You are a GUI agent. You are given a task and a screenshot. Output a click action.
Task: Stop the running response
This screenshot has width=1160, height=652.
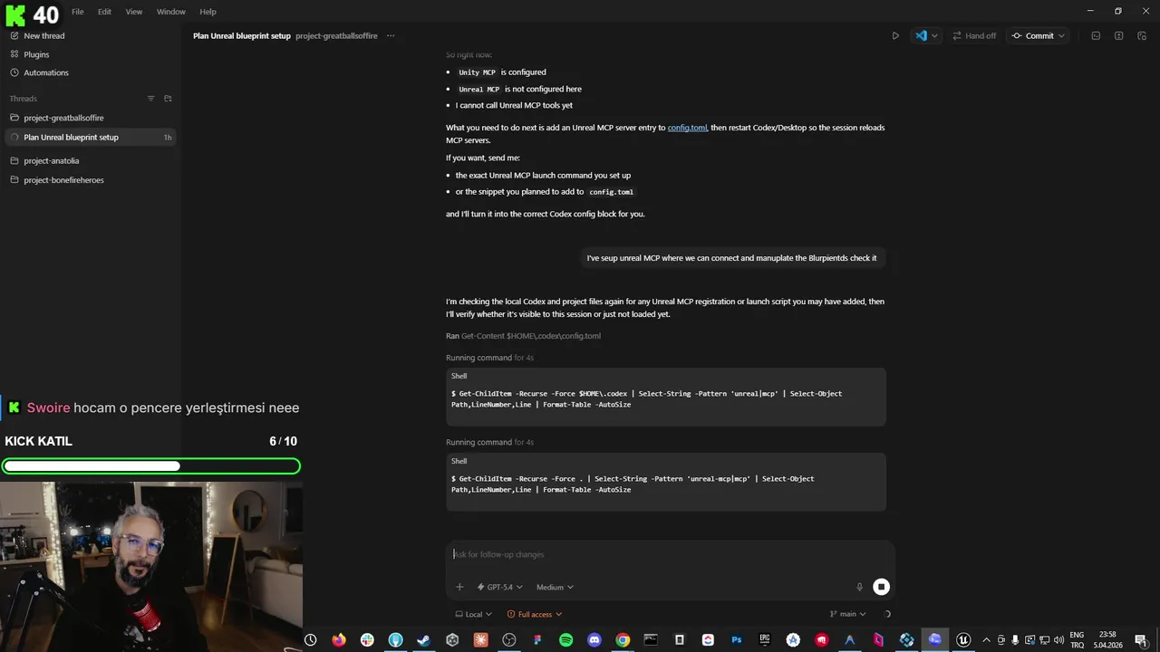pyautogui.click(x=881, y=587)
